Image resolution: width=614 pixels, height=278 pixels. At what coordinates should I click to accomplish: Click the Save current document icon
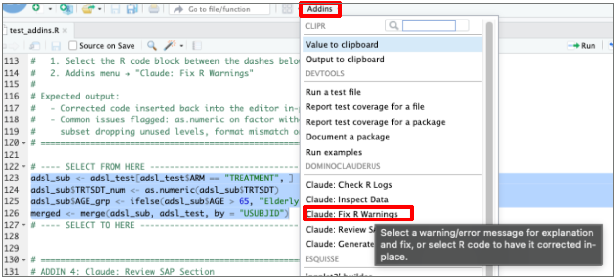click(115, 9)
